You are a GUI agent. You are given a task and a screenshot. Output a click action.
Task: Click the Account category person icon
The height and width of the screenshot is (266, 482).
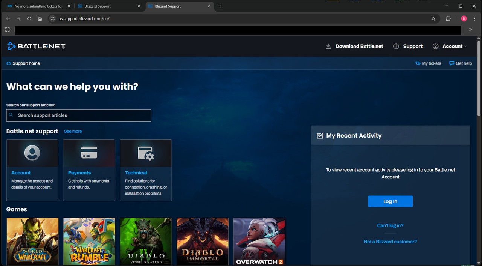pyautogui.click(x=32, y=153)
